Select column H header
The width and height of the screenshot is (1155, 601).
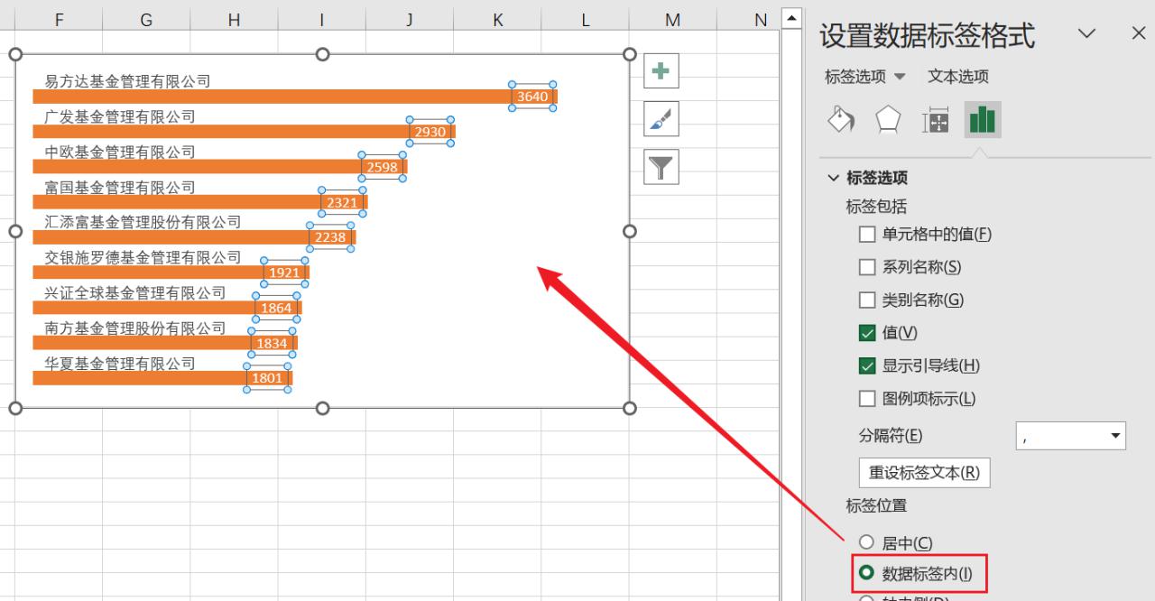point(235,19)
